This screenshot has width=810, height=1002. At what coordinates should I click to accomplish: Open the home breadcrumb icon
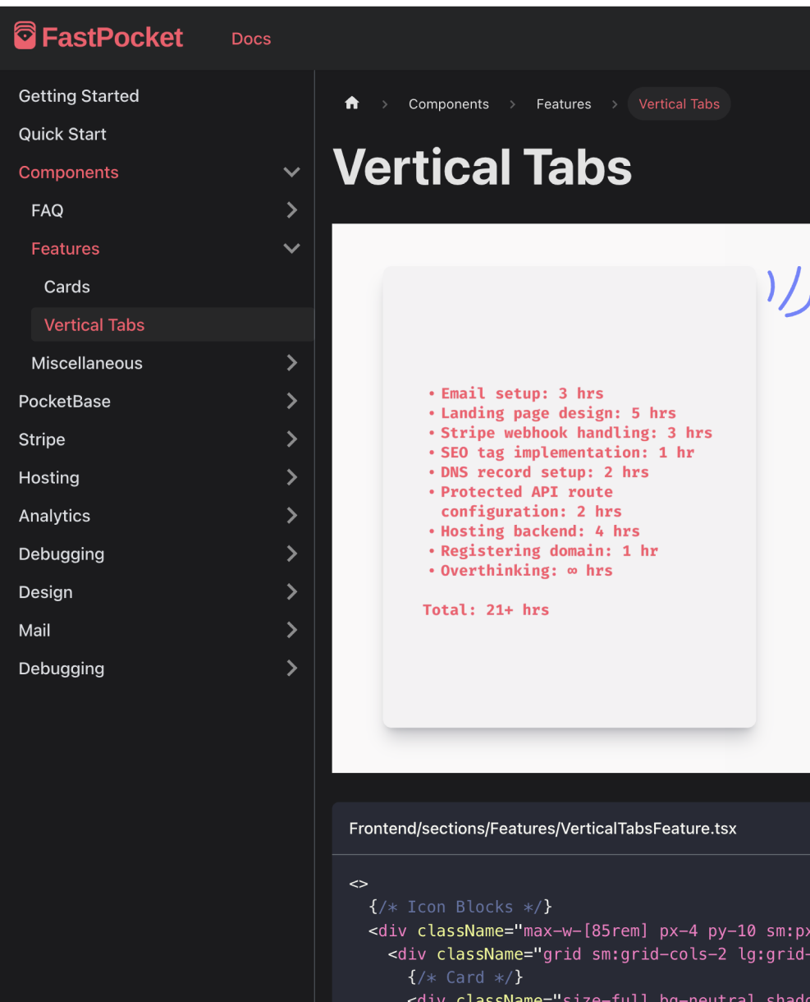[352, 103]
